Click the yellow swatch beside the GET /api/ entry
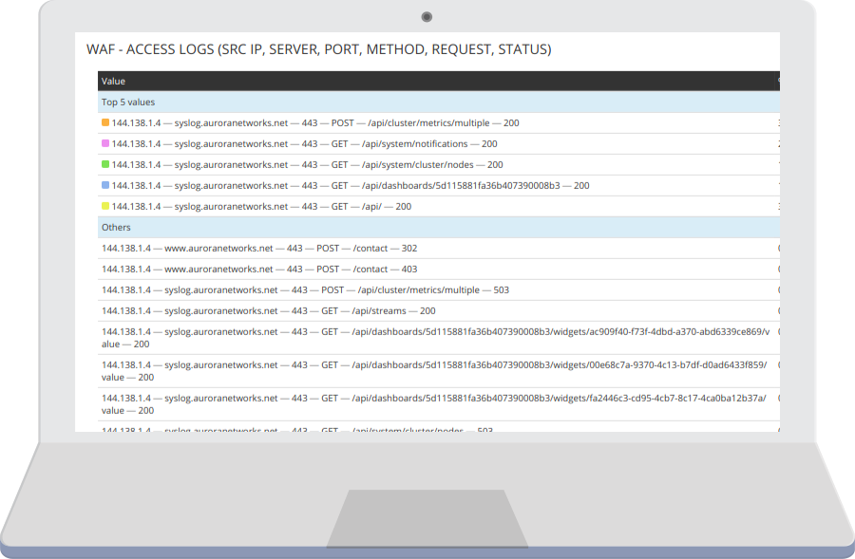The height and width of the screenshot is (559, 855). (105, 206)
